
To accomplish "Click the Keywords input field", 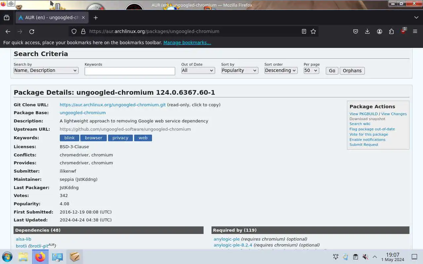I will (x=130, y=71).
